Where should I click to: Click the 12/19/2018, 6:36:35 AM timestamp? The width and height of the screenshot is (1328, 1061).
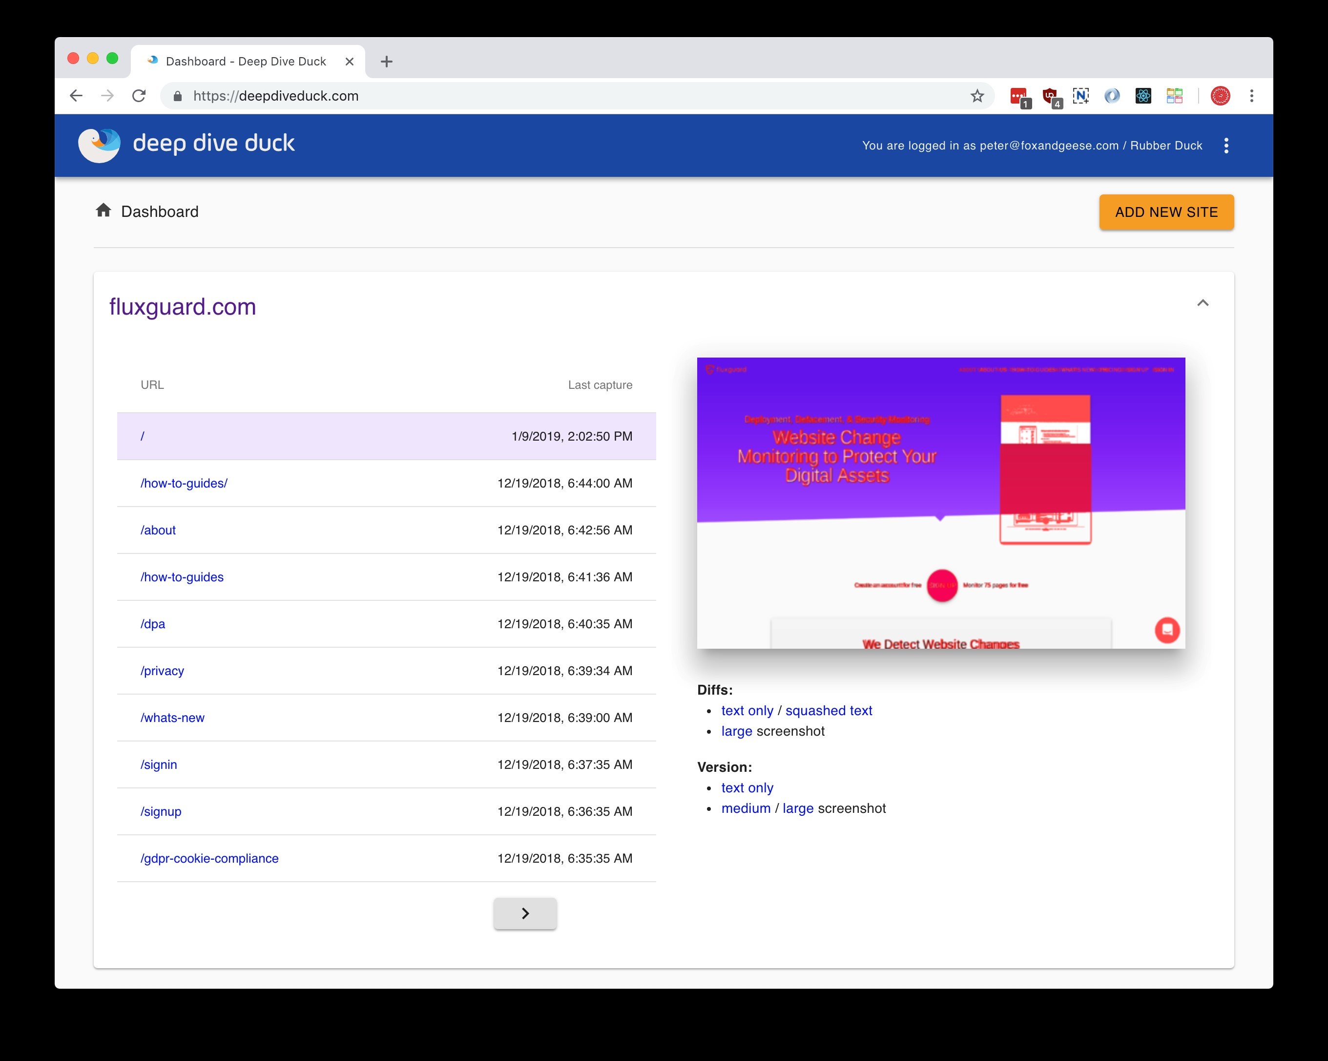click(x=565, y=811)
